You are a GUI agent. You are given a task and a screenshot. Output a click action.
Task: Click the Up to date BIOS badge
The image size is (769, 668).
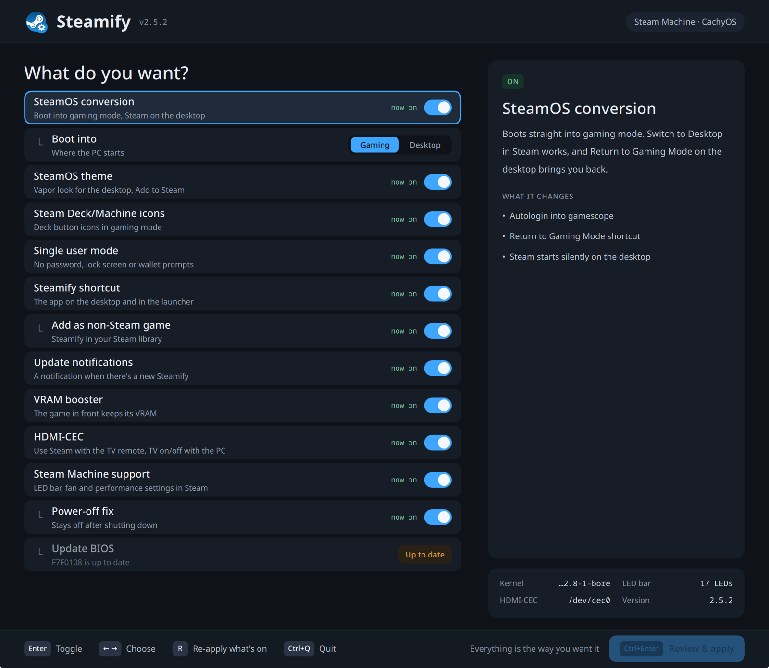(425, 555)
